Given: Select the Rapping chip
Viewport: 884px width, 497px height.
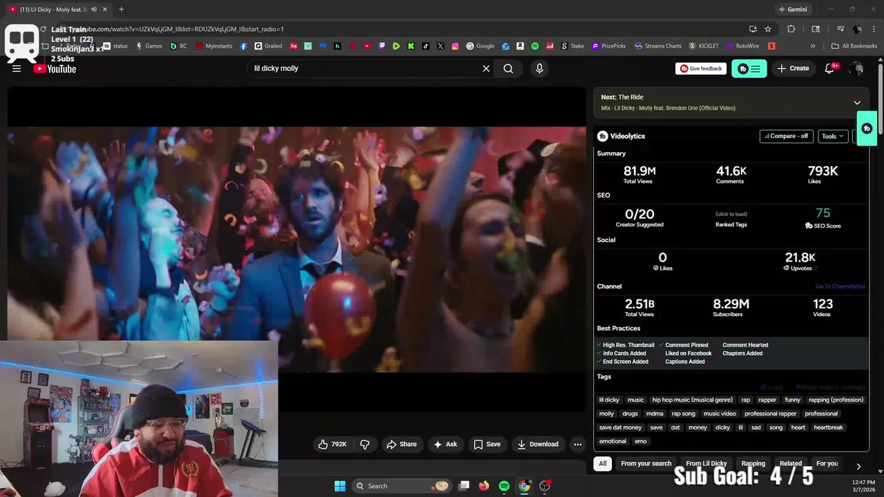Looking at the screenshot, I should pos(753,464).
